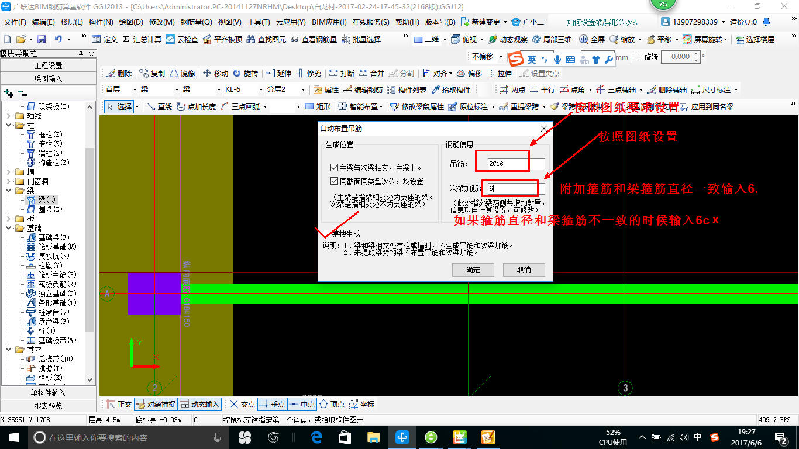Click 确定 to confirm the dialog
This screenshot has width=799, height=449.
[473, 270]
